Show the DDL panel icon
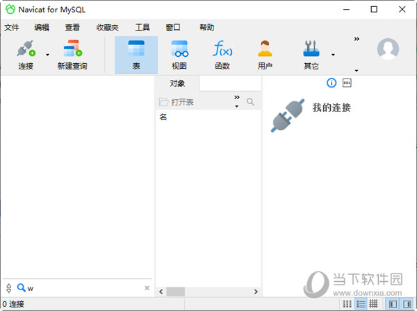 coord(347,83)
